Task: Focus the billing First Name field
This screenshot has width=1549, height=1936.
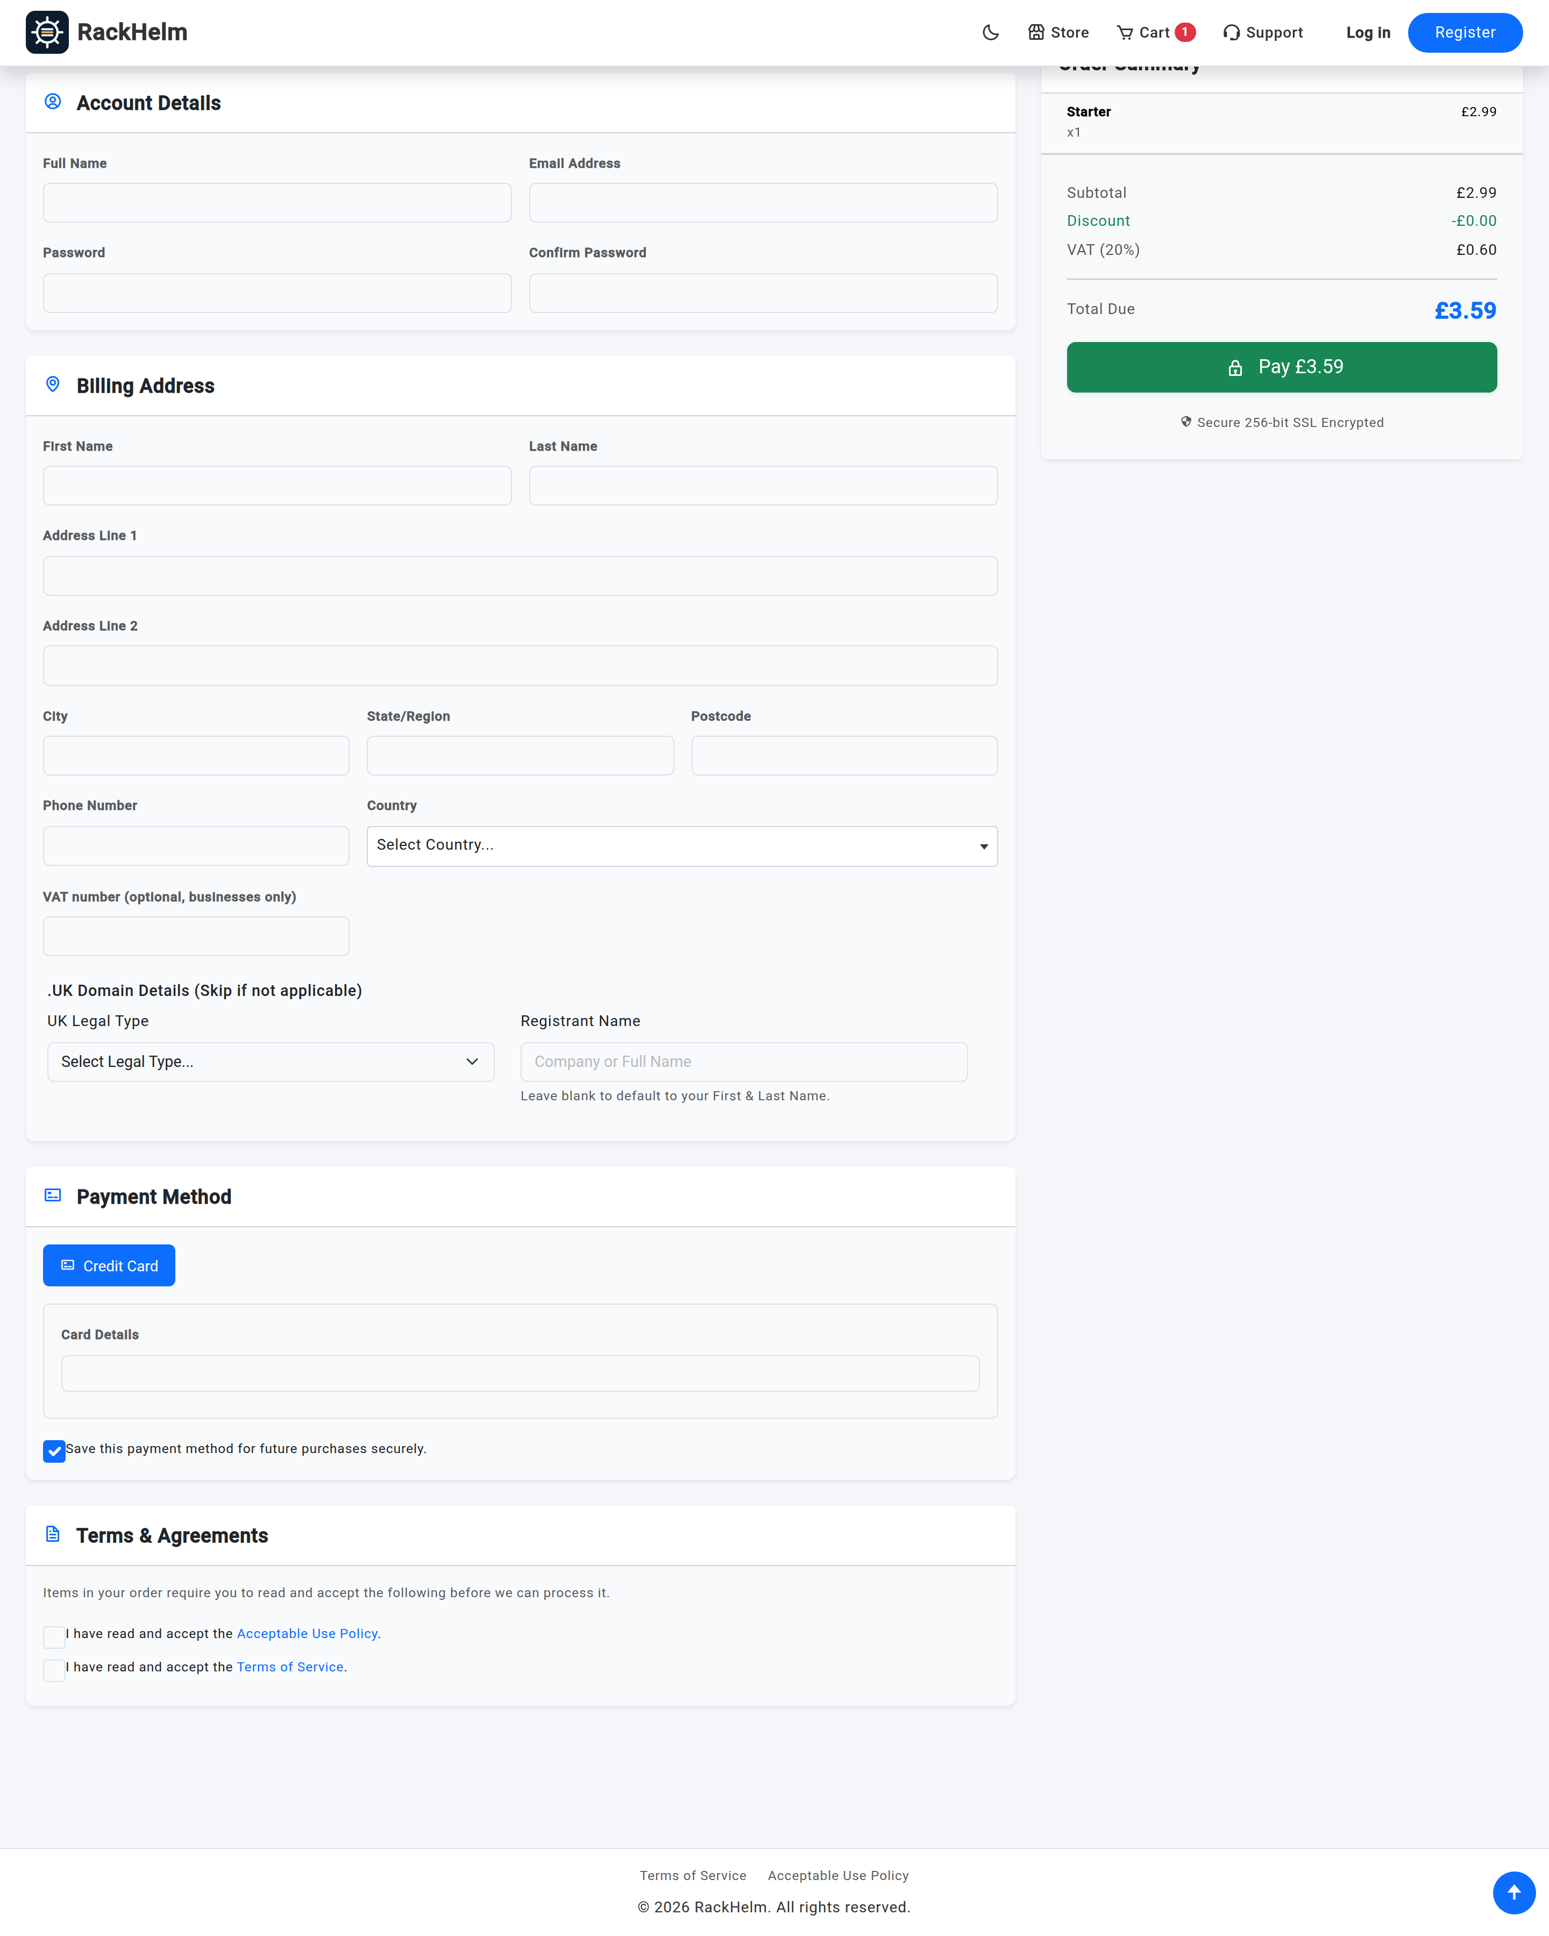Action: click(276, 486)
